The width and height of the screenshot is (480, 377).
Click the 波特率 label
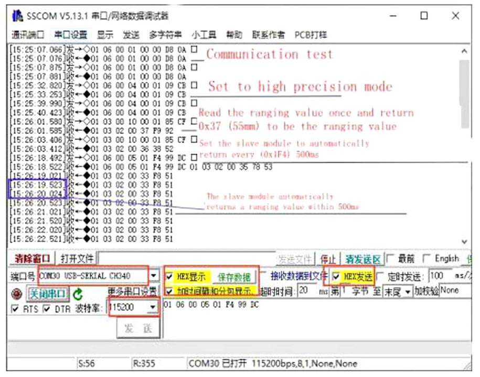pos(88,308)
